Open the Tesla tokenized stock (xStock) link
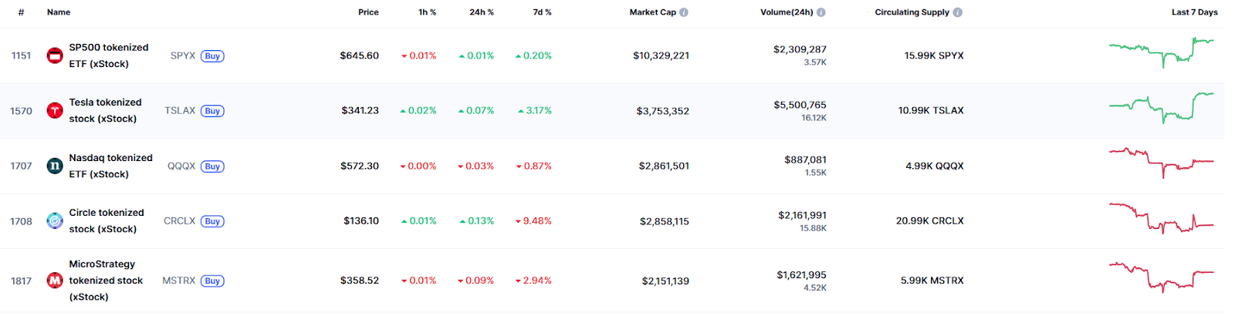Viewport: 1235px width, 316px height. 105,110
